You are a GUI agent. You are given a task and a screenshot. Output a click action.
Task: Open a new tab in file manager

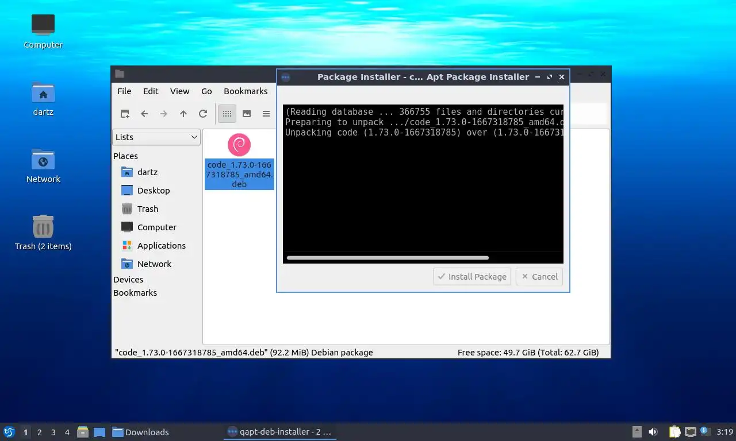[x=125, y=114]
